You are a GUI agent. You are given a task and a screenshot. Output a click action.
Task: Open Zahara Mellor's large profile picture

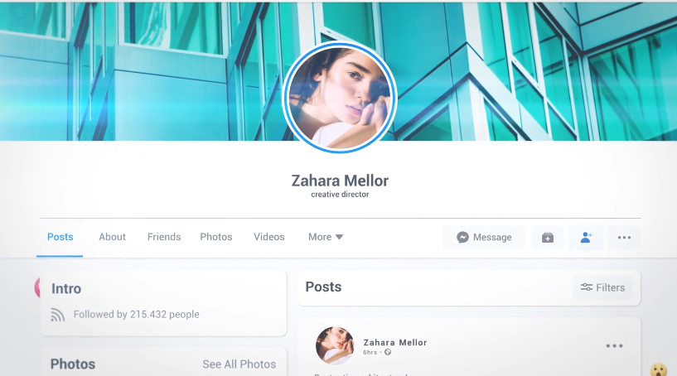(340, 98)
